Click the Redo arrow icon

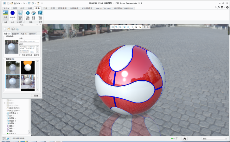coord(24,3)
